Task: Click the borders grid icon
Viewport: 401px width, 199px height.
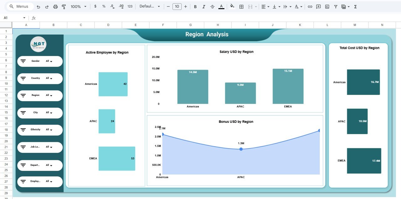Action: pyautogui.click(x=242, y=7)
